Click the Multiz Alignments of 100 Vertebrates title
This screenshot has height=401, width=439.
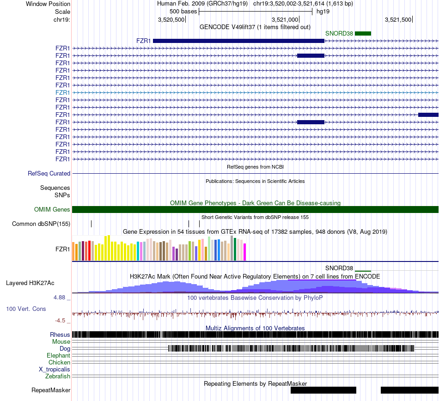tap(255, 328)
